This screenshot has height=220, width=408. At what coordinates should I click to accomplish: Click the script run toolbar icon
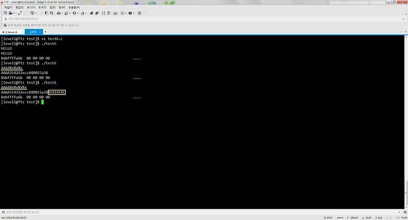click(122, 13)
